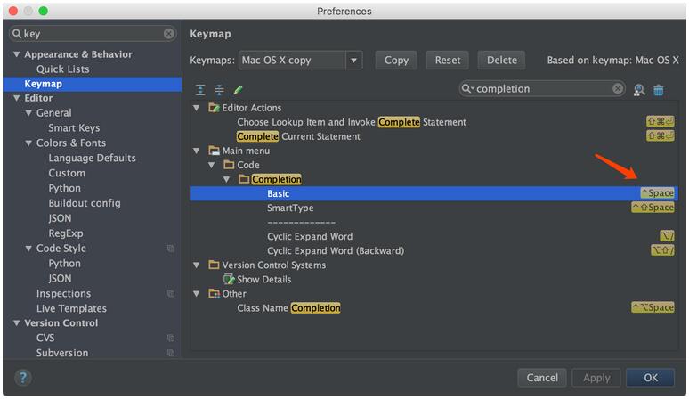Collapse Colors & Fonts in sidebar
This screenshot has width=689, height=400.
tap(28, 143)
